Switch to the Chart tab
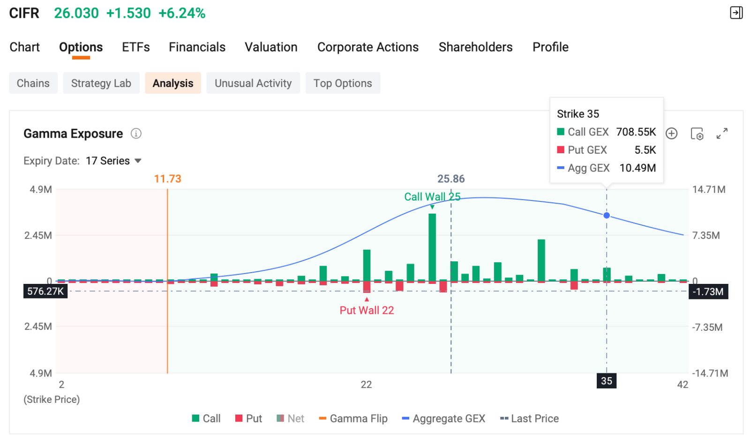Image resolution: width=750 pixels, height=438 pixels. click(x=24, y=47)
